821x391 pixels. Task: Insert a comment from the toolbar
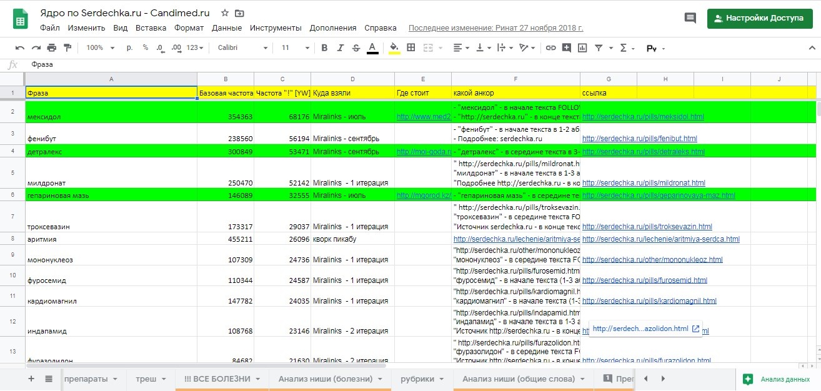click(567, 47)
